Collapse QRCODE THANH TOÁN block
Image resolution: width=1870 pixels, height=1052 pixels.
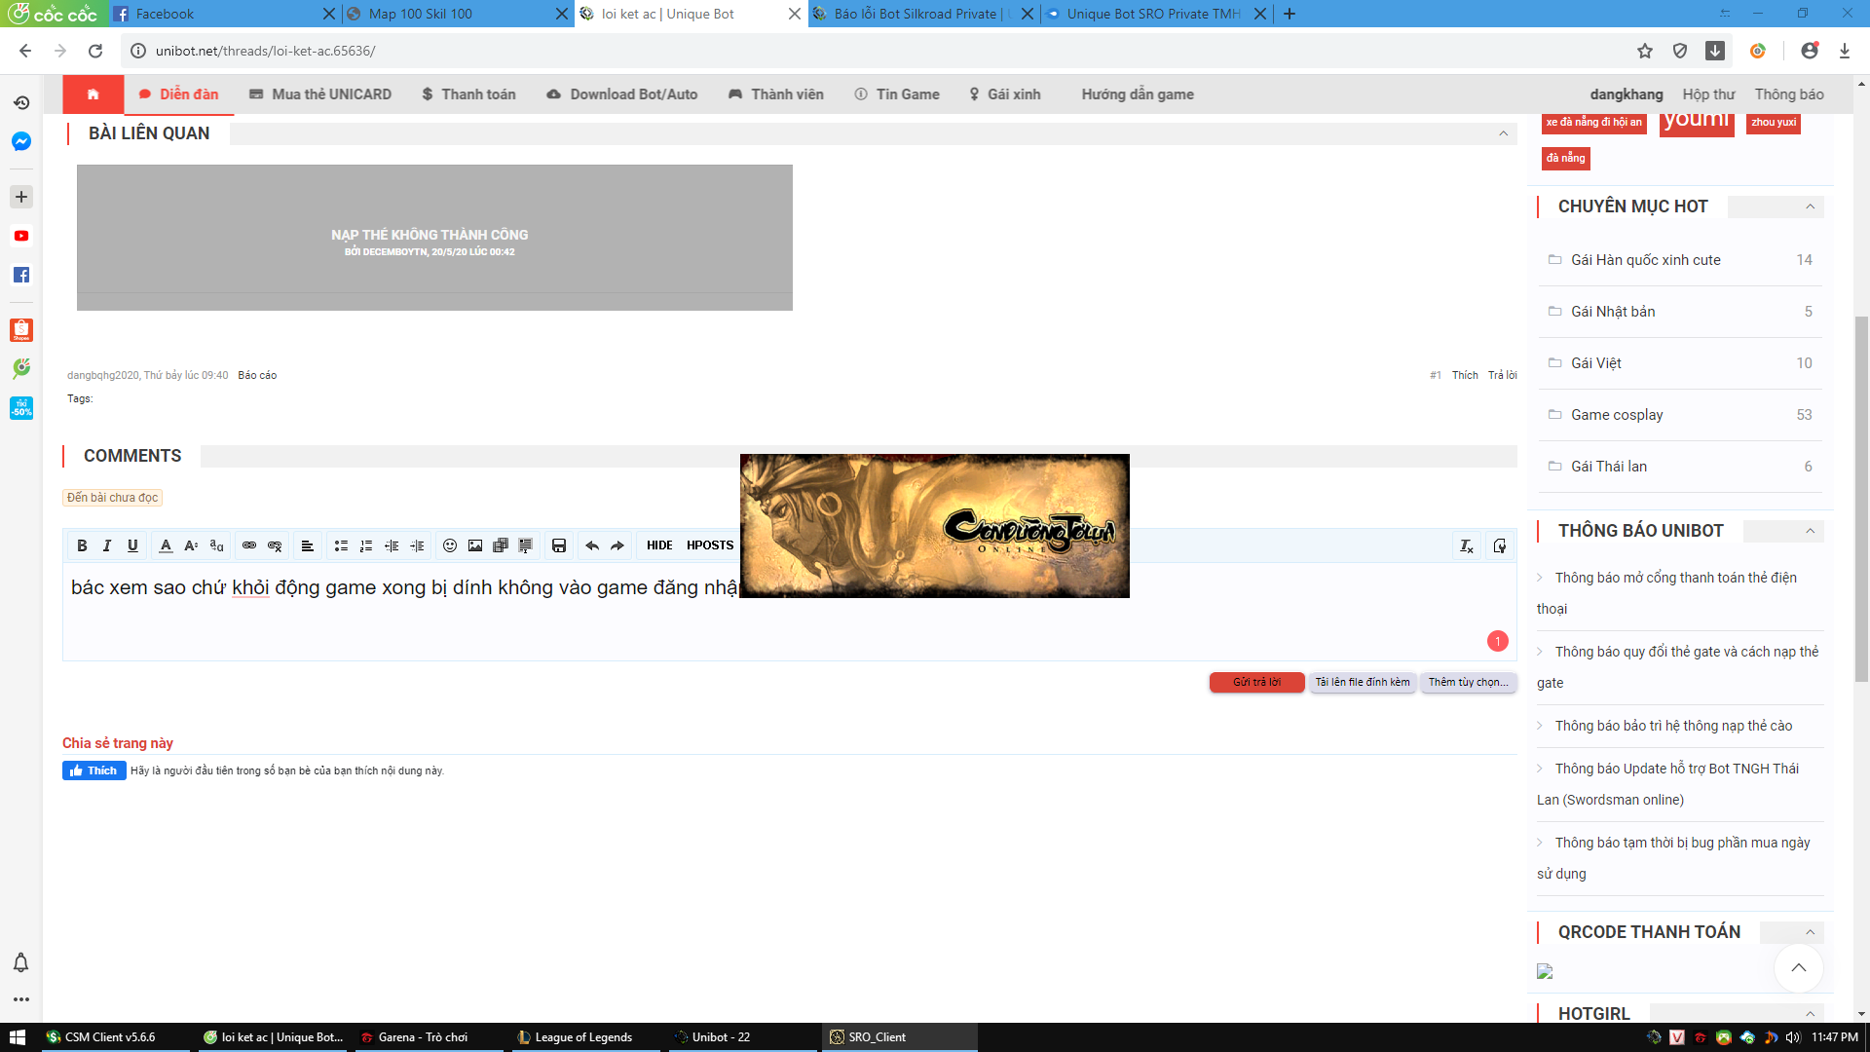click(1810, 932)
